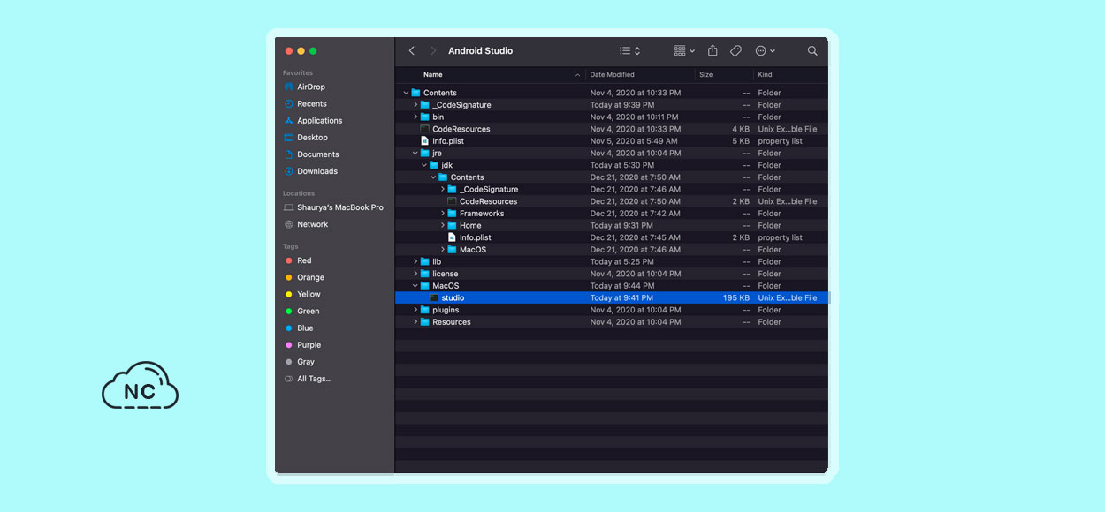The image size is (1105, 512).
Task: Select the Home folder icon
Action: click(x=452, y=226)
